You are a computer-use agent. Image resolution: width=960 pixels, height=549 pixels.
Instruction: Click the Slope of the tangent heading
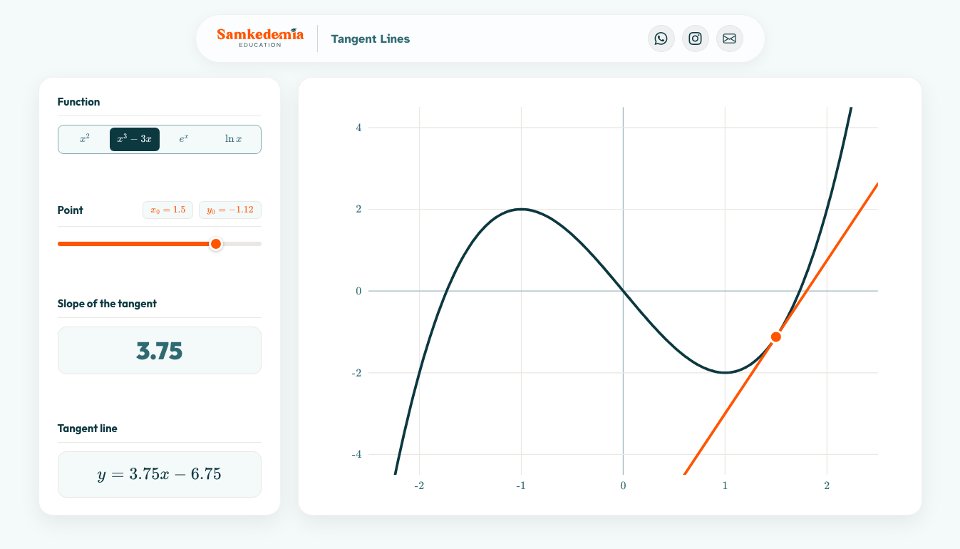[107, 304]
